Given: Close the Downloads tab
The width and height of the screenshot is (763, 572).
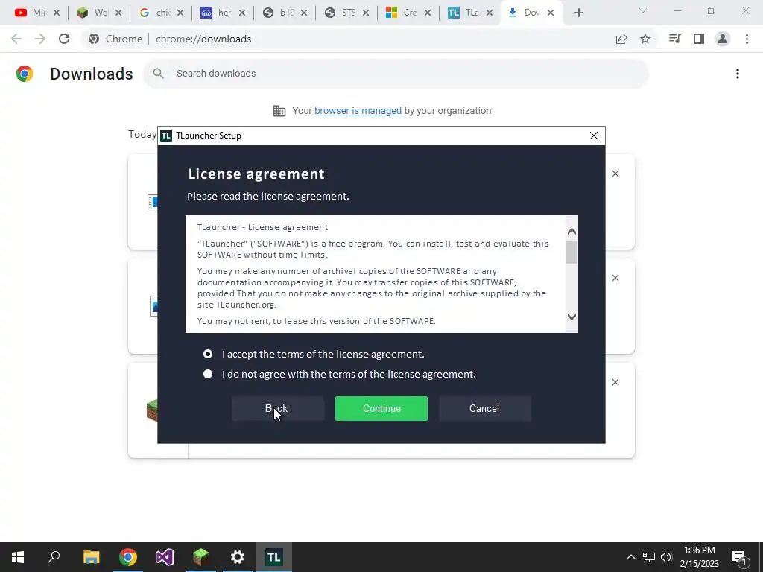Looking at the screenshot, I should coord(551,13).
